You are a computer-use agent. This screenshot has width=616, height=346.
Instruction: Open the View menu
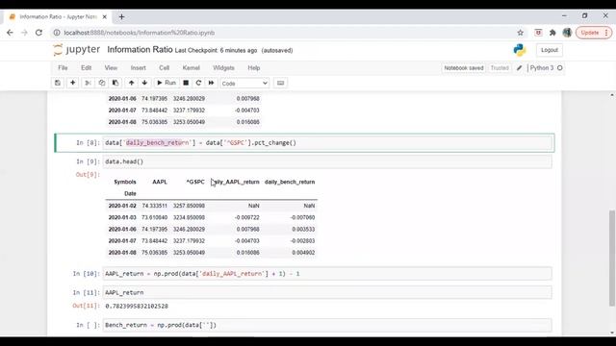(x=111, y=68)
